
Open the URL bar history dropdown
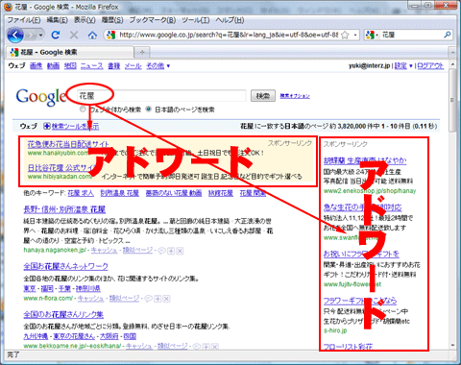tap(355, 35)
